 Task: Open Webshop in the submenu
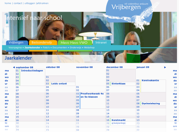pos(89,47)
